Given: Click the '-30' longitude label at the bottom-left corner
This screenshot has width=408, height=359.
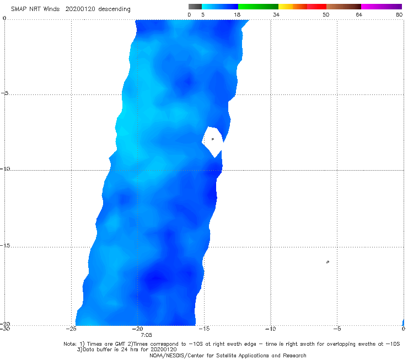Looking at the screenshot, I should pyautogui.click(x=5, y=329).
